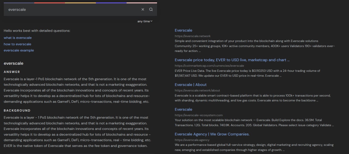This screenshot has width=349, height=154.
Task: Click the "ANSWER" section heading
Action: [12, 72]
